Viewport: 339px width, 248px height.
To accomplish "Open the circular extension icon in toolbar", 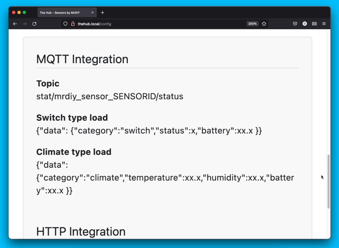I will point(304,24).
